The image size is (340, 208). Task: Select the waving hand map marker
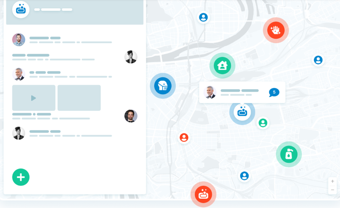276,30
